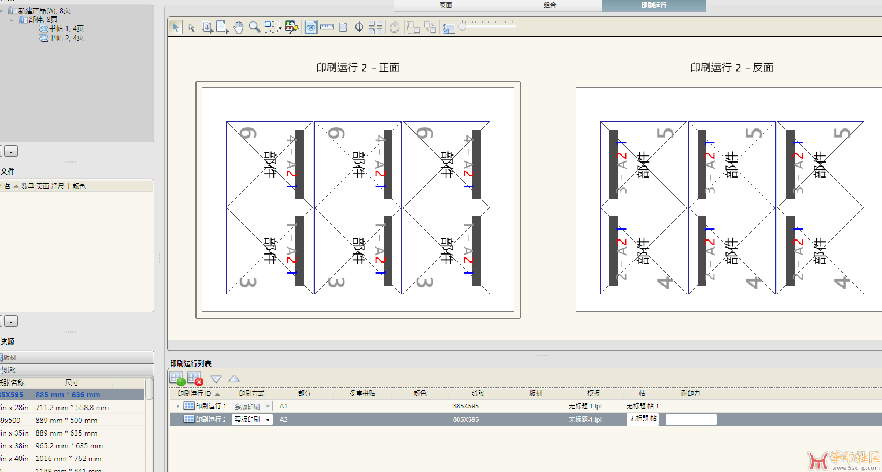This screenshot has width=882, height=472.
Task: Select paper size 965.2 mm * 635 mm
Action: point(72,446)
